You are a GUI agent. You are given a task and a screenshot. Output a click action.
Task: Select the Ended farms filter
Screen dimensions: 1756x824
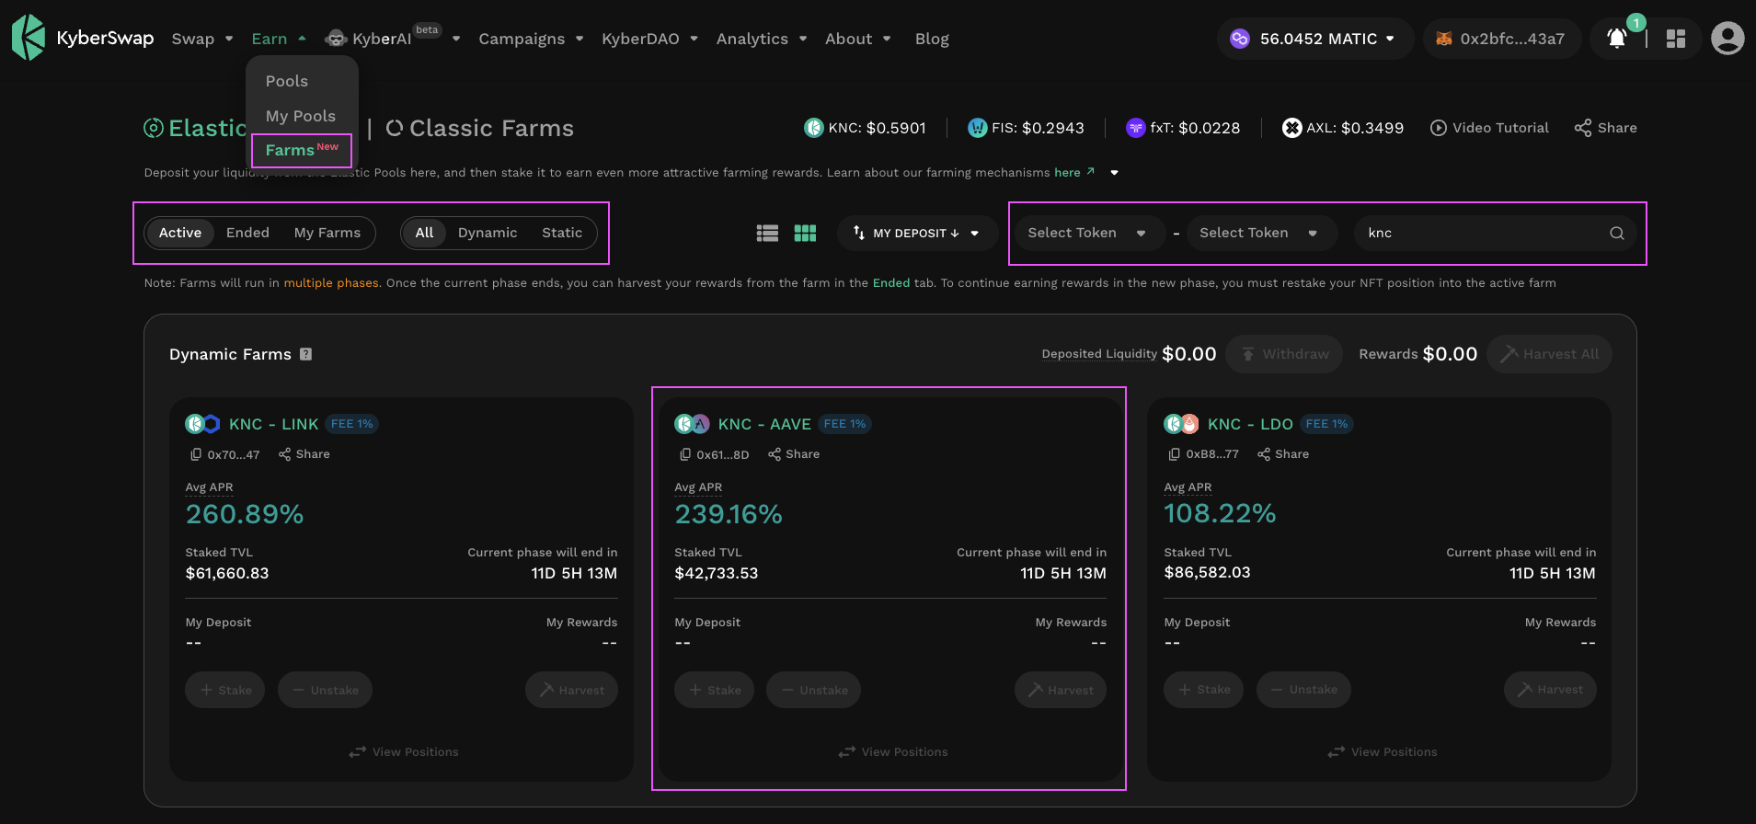tap(247, 233)
